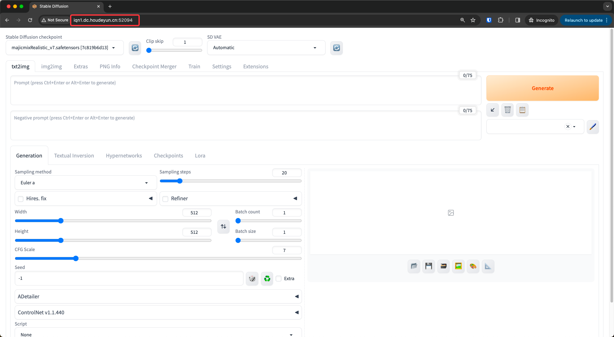Click the trash icon to clear prompt

[508, 110]
